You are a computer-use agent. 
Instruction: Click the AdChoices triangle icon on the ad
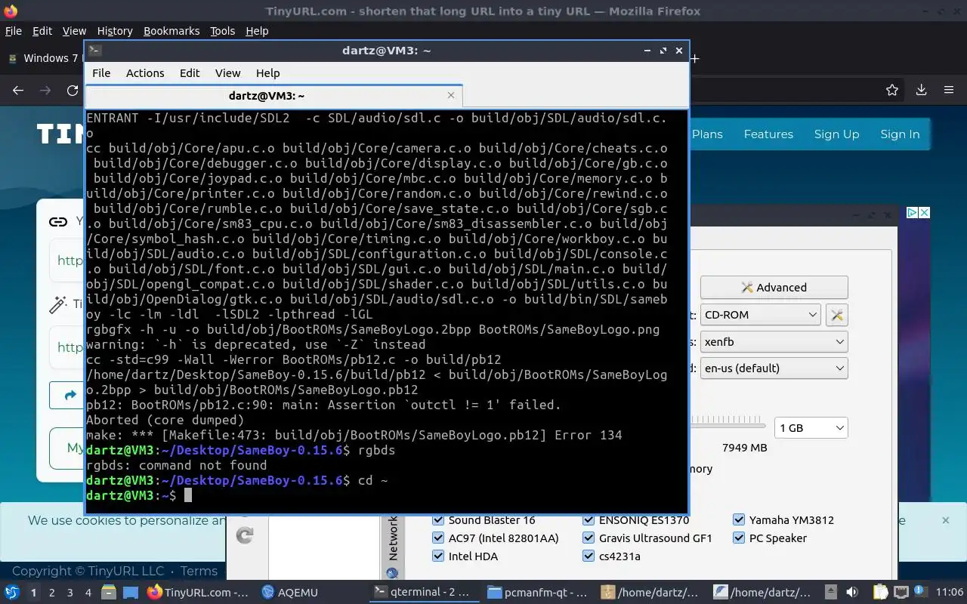pos(912,213)
